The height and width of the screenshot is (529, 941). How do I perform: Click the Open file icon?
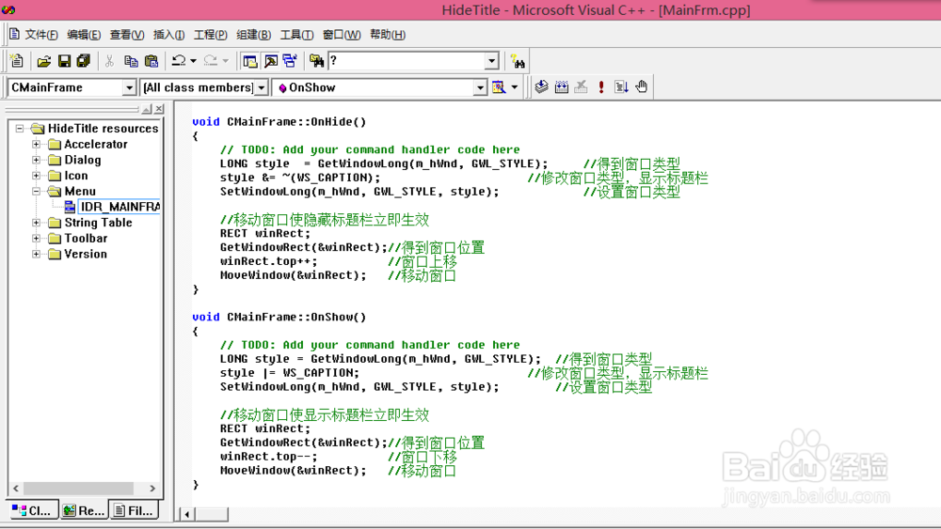pyautogui.click(x=44, y=61)
